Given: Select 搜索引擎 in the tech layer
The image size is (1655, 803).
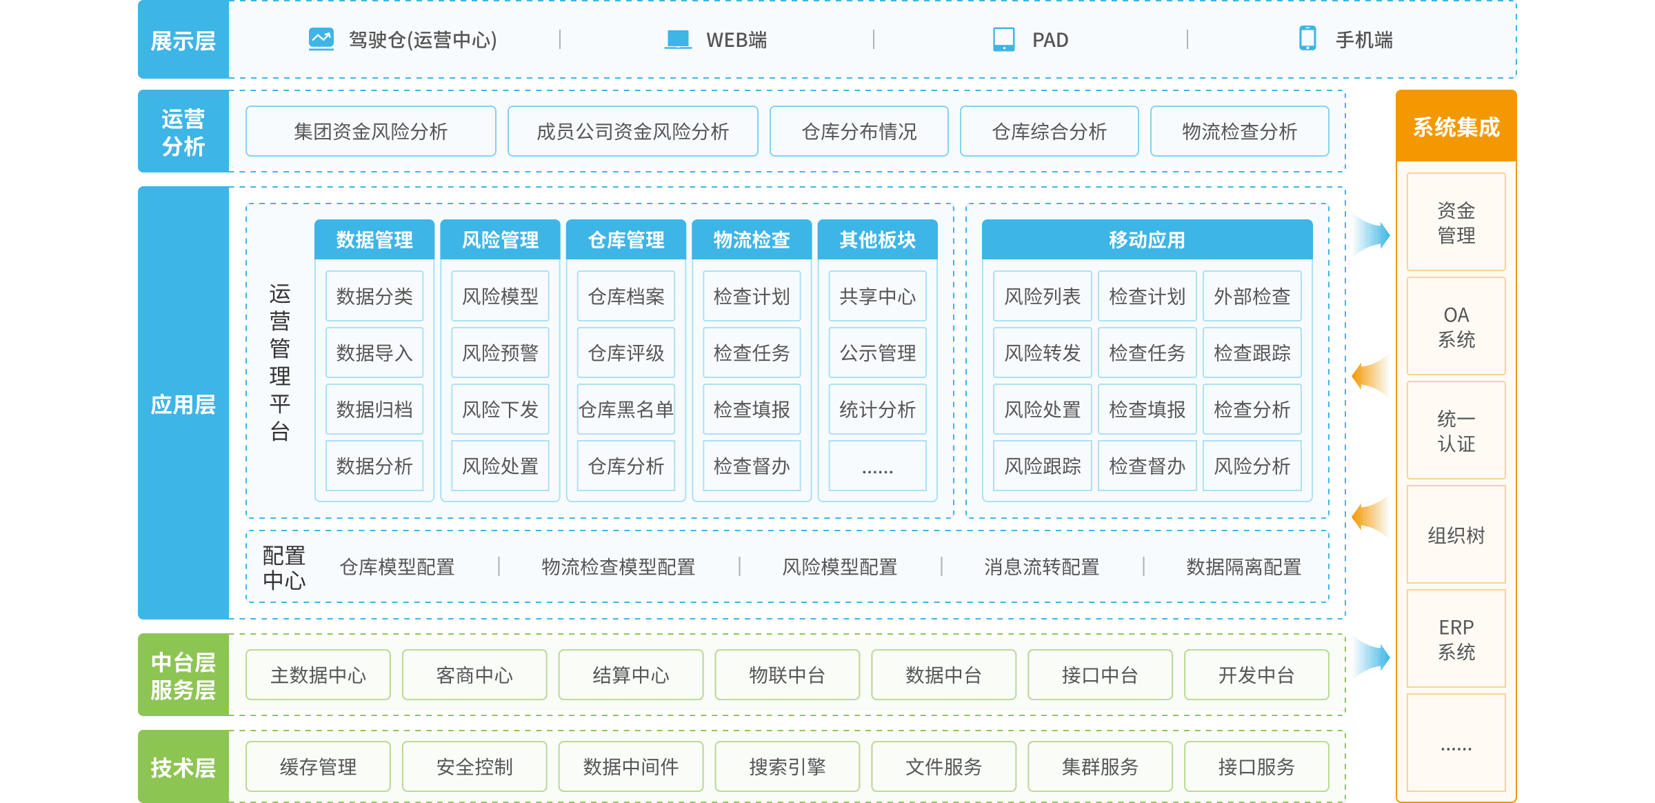Looking at the screenshot, I should (x=787, y=766).
